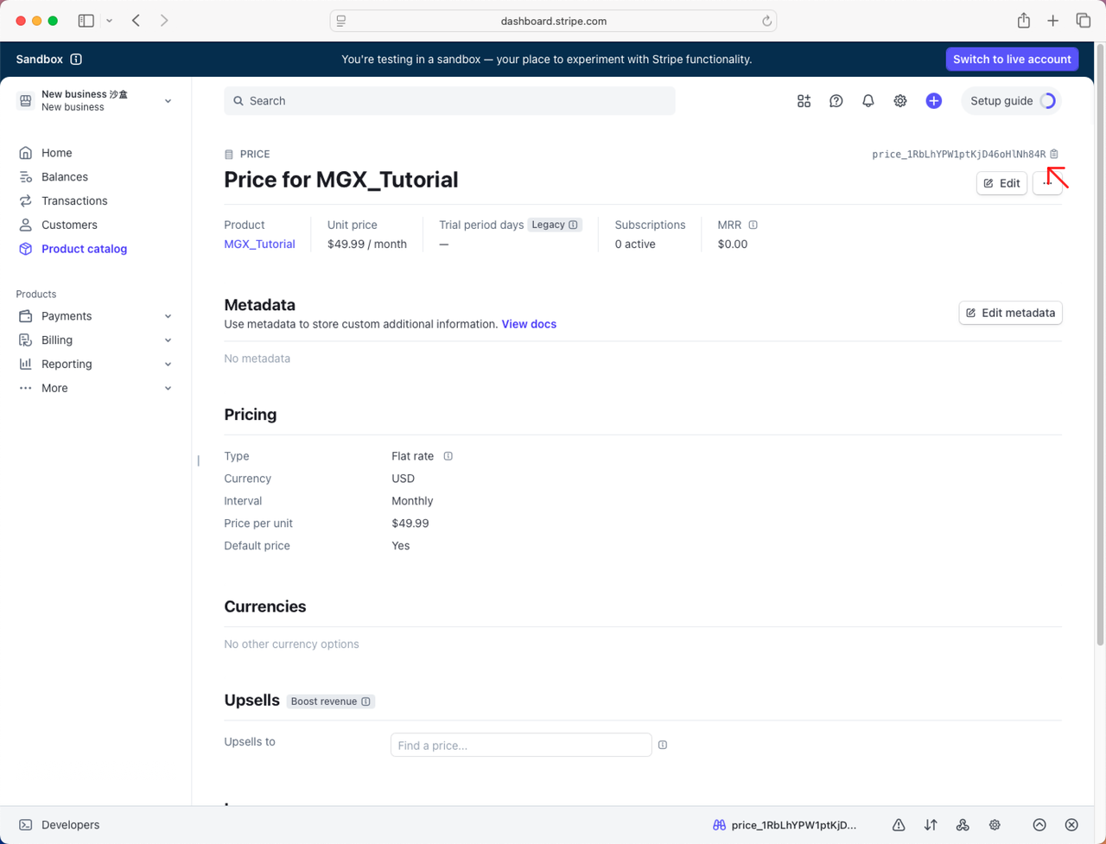
Task: Click the 'Monthly' interval value
Action: (x=412, y=501)
